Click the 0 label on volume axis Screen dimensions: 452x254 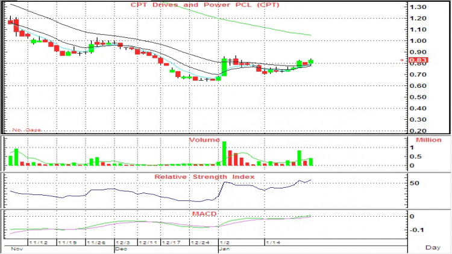click(412, 166)
